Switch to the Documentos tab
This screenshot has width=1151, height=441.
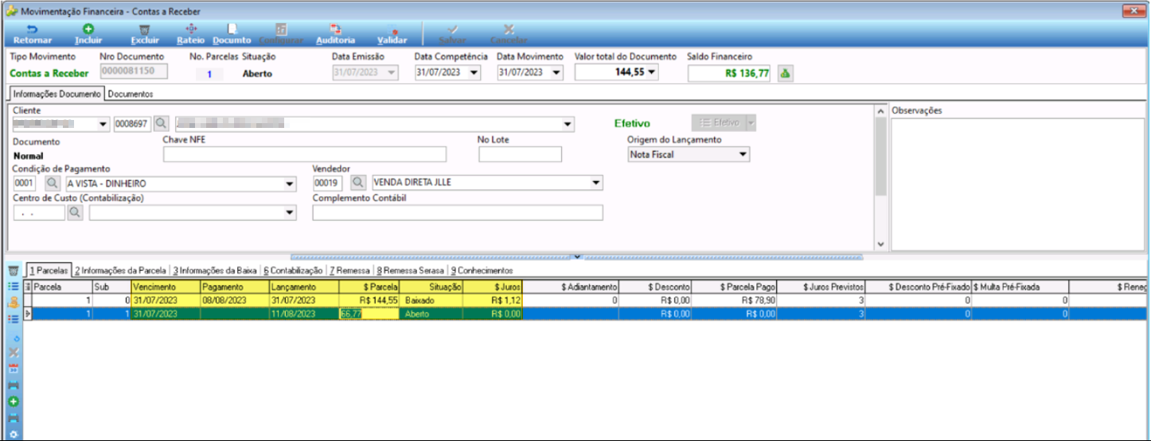coord(131,94)
